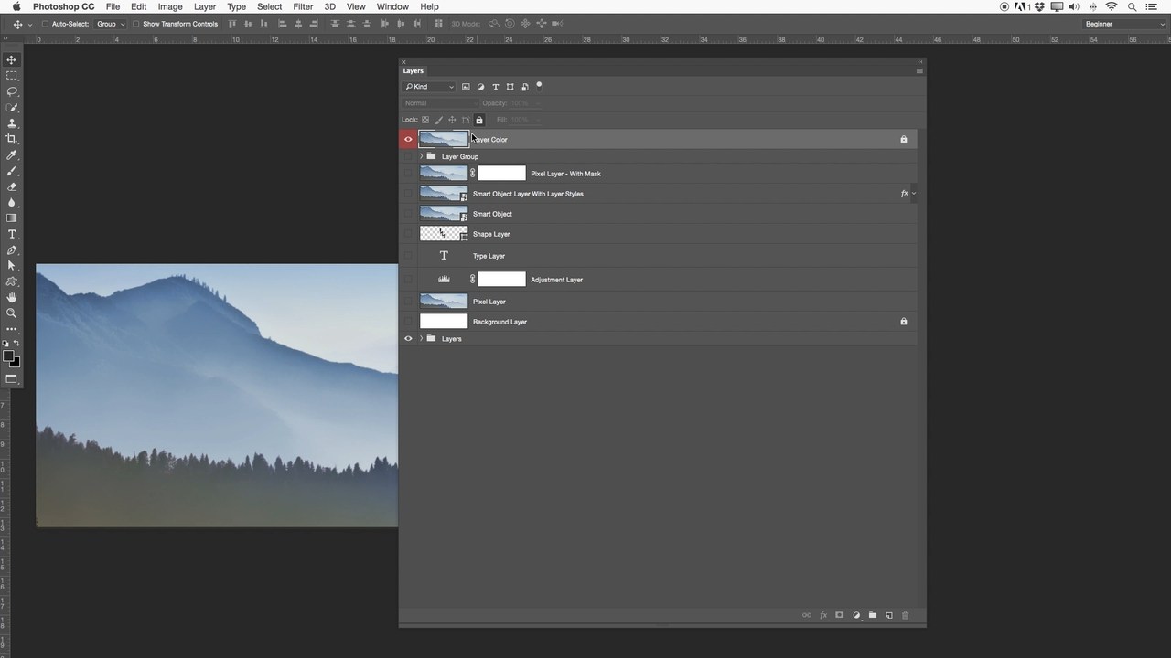Select the Eyedropper tool

point(12,155)
